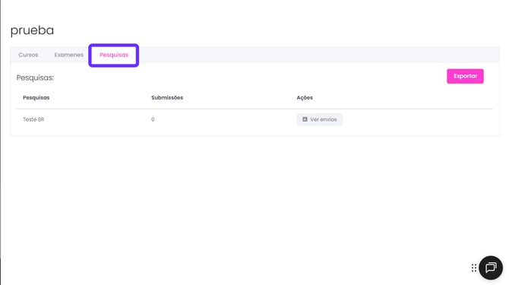
Task: View submissions via Ver envios text
Action: 324,119
